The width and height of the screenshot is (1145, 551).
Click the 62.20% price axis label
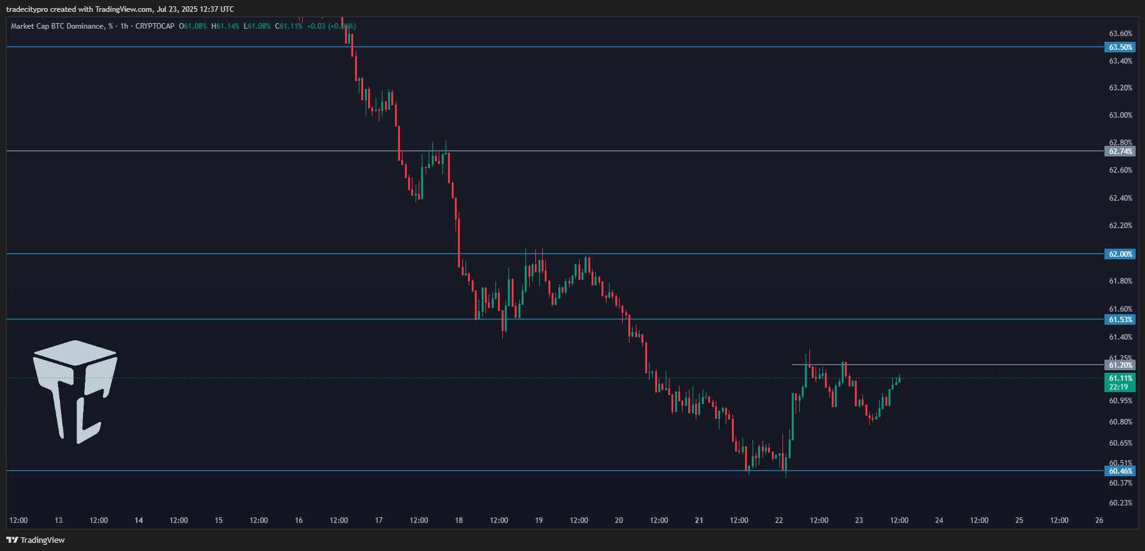pyautogui.click(x=1120, y=226)
